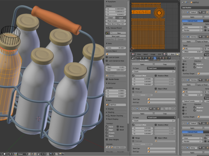Click the Grease Pencil draw icon
Screen dimensions: 209x156
click(x=107, y=33)
